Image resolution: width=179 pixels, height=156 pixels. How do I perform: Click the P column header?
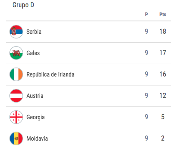147,15
